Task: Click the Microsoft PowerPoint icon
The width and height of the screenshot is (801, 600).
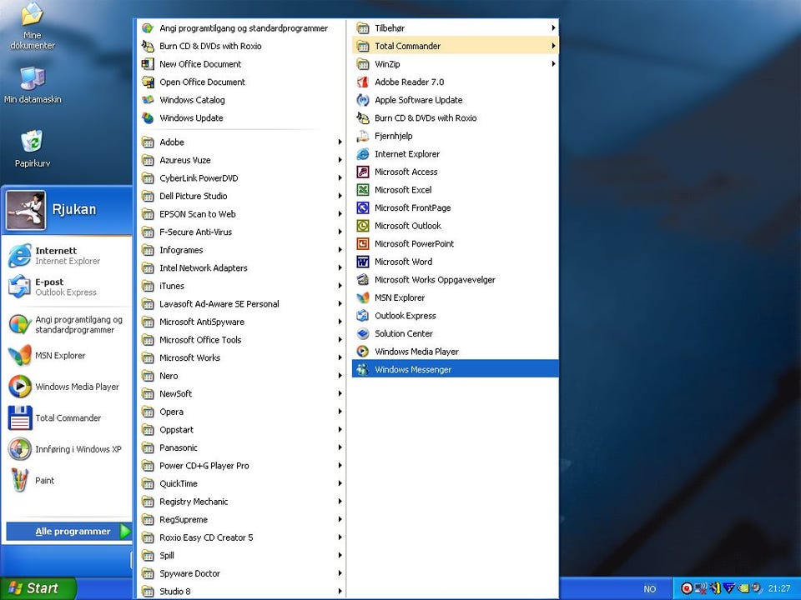Action: 363,244
